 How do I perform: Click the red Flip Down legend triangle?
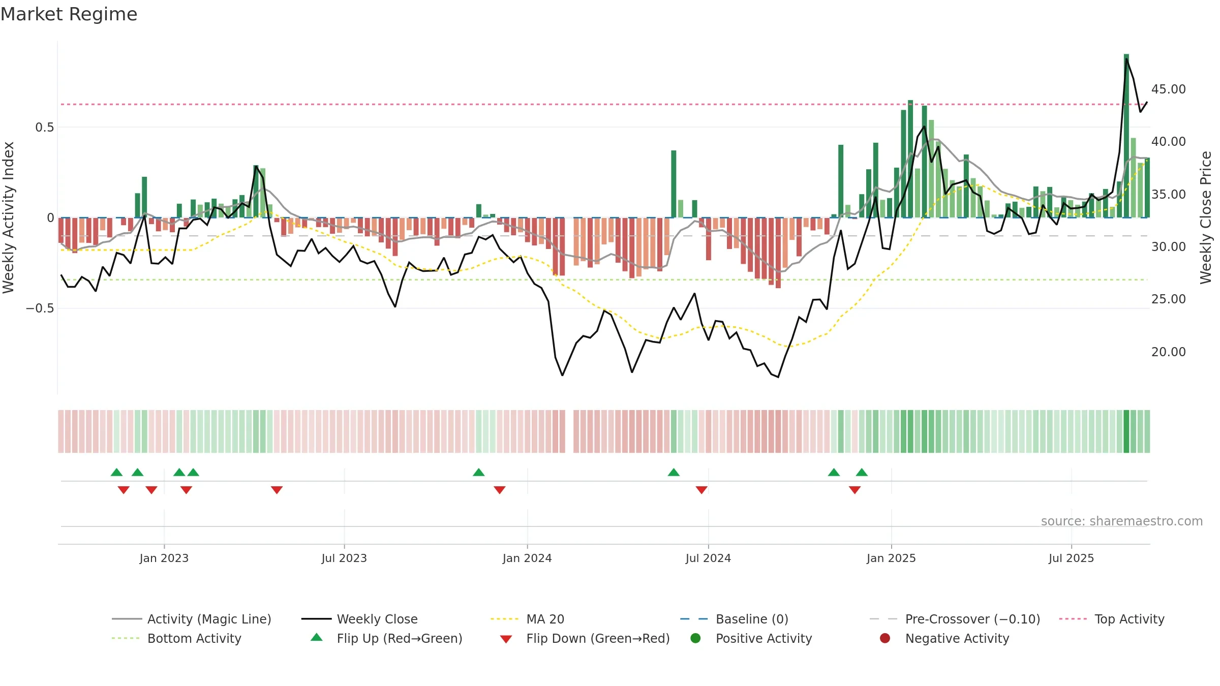[506, 639]
